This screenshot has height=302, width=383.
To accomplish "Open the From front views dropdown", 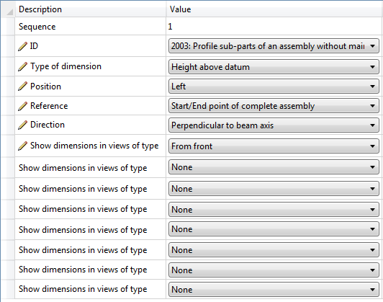I will click(x=274, y=146).
